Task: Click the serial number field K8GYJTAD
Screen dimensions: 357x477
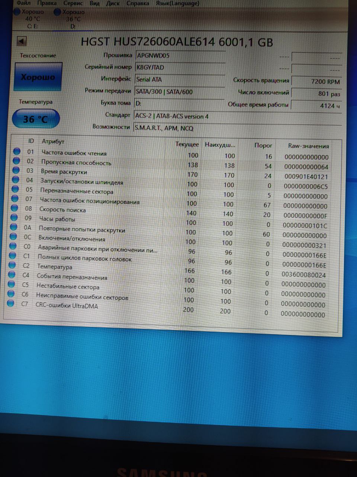Action: coord(180,67)
